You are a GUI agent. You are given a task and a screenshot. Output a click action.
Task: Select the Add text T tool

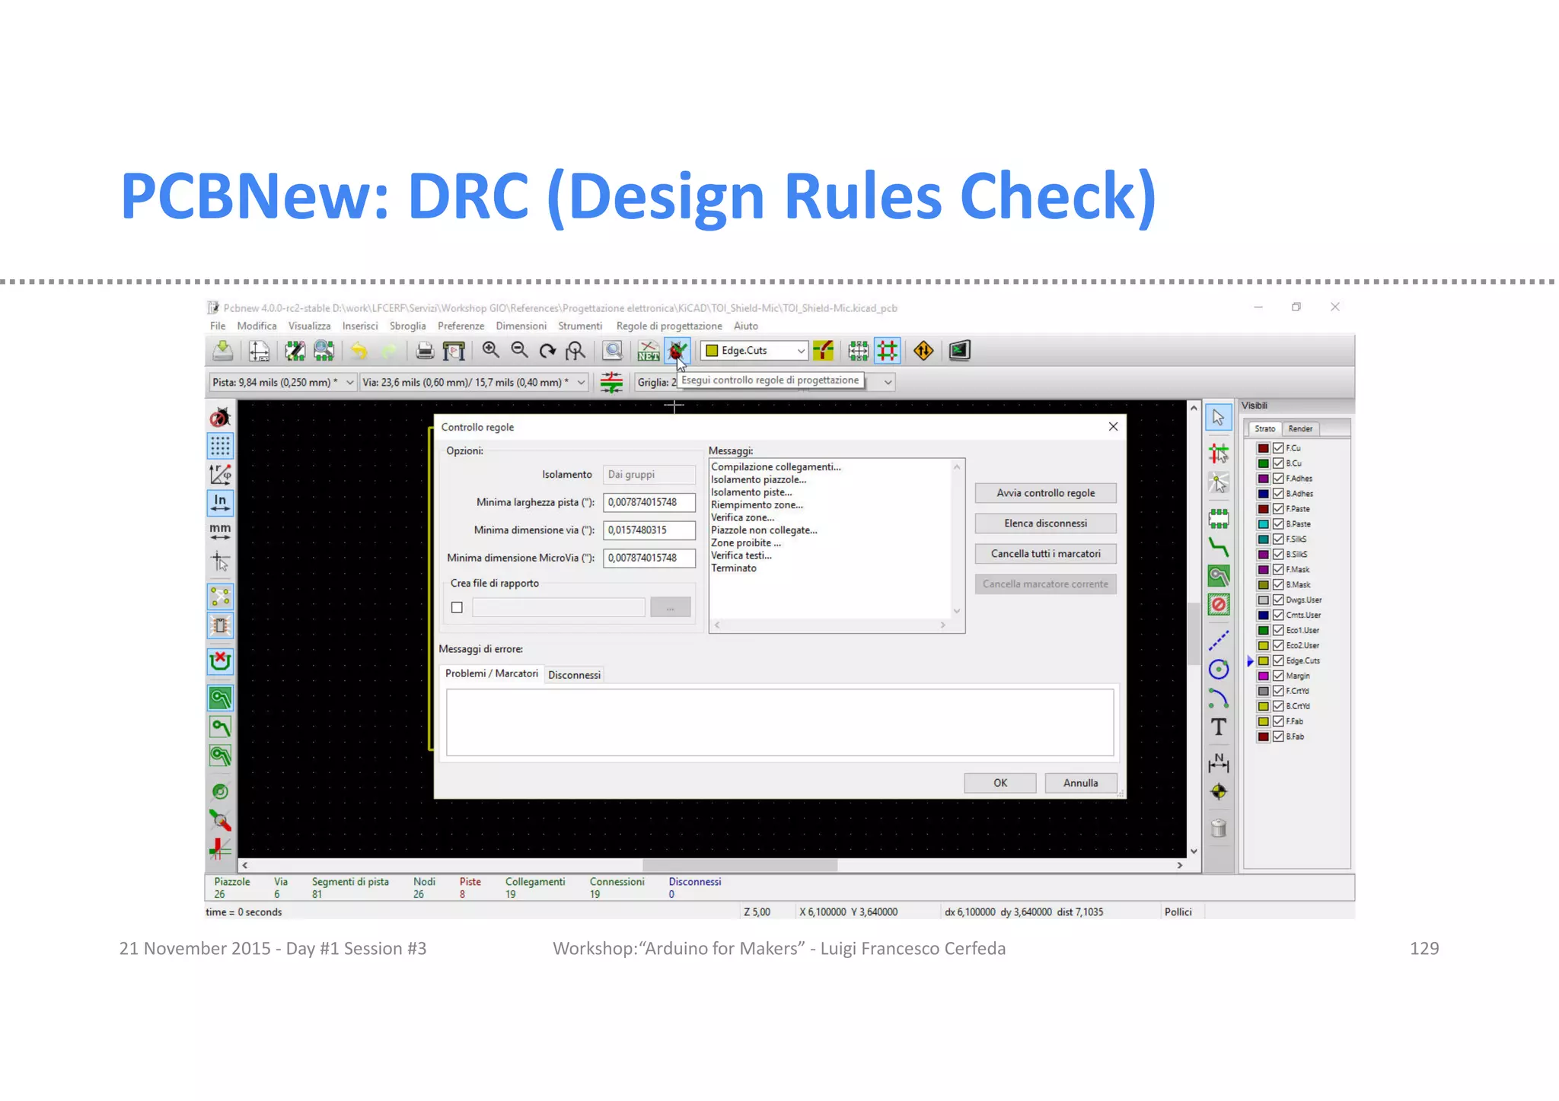pyautogui.click(x=1219, y=727)
